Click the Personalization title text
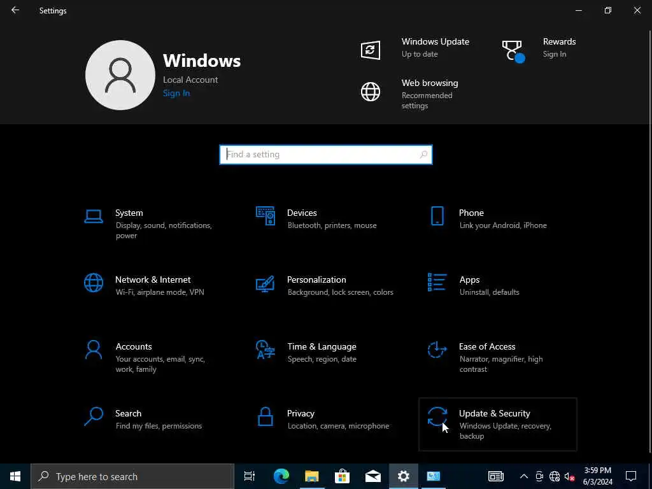The width and height of the screenshot is (652, 489). coord(316,280)
